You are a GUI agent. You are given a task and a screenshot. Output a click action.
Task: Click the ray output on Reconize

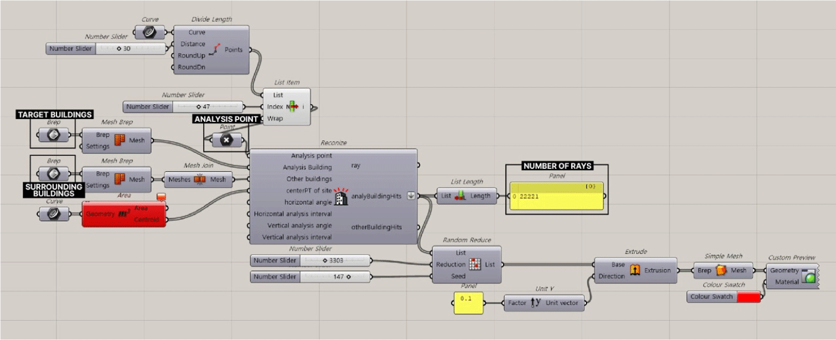pyautogui.click(x=355, y=165)
